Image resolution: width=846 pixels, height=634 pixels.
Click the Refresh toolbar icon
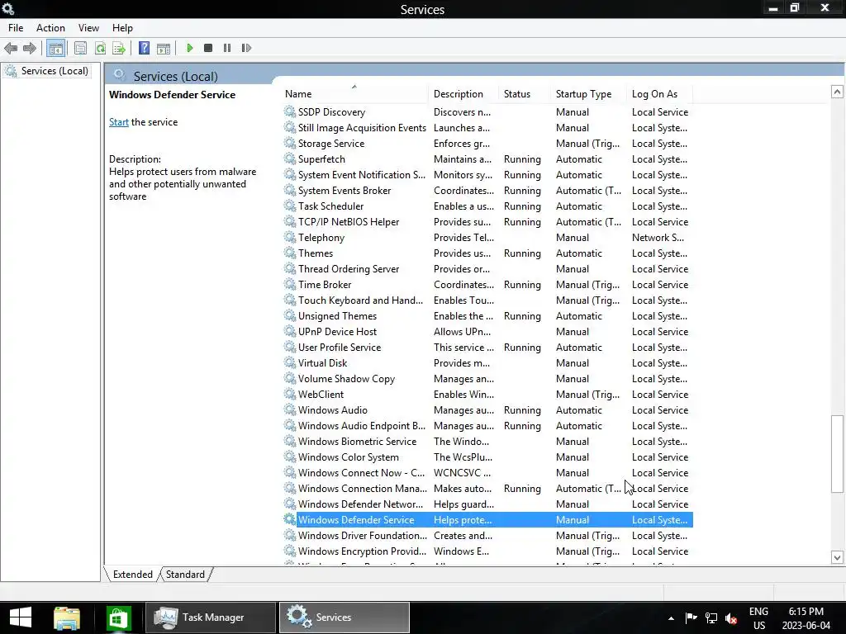100,48
